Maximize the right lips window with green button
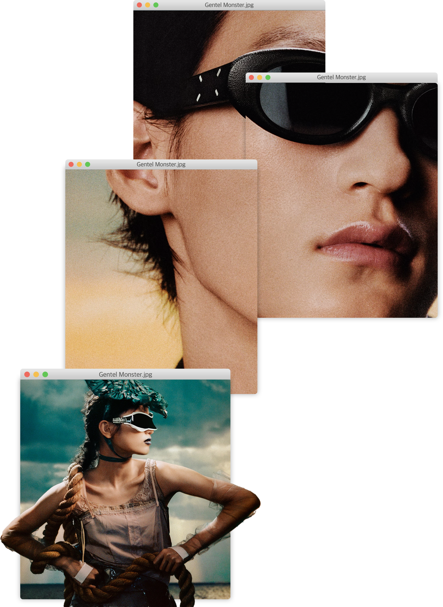The image size is (443, 607). tap(268, 78)
